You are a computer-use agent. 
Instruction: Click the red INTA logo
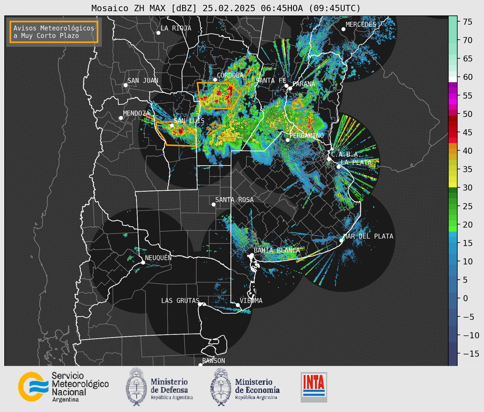[x=314, y=387]
